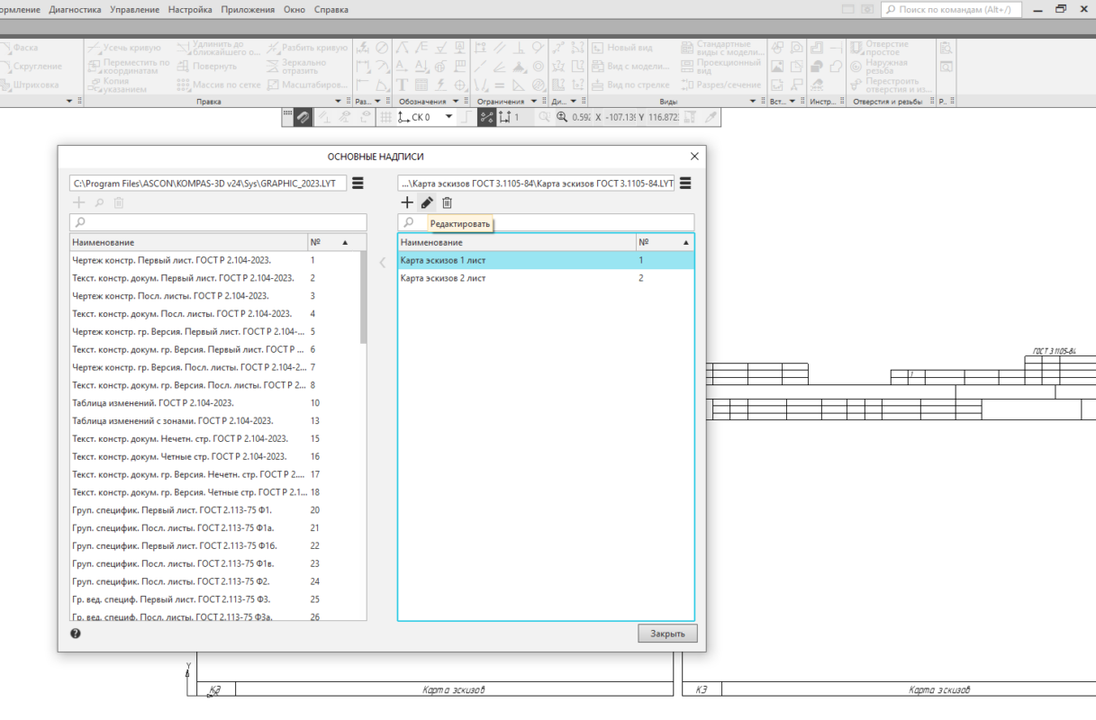Click the left list vertical scrollbar thumb
The height and width of the screenshot is (720, 1096).
pyautogui.click(x=363, y=297)
